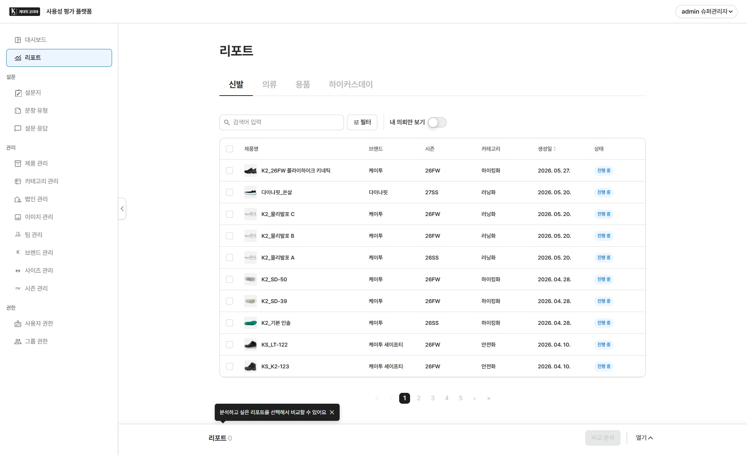Switch to the 하이커스데이 tab
This screenshot has width=747, height=455.
(x=351, y=84)
